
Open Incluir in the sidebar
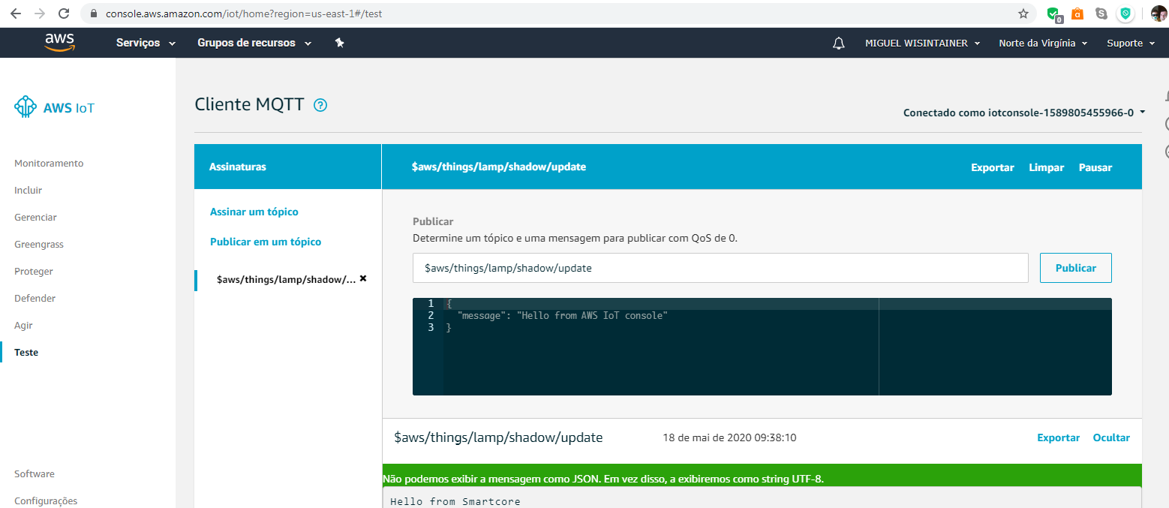pyautogui.click(x=29, y=191)
